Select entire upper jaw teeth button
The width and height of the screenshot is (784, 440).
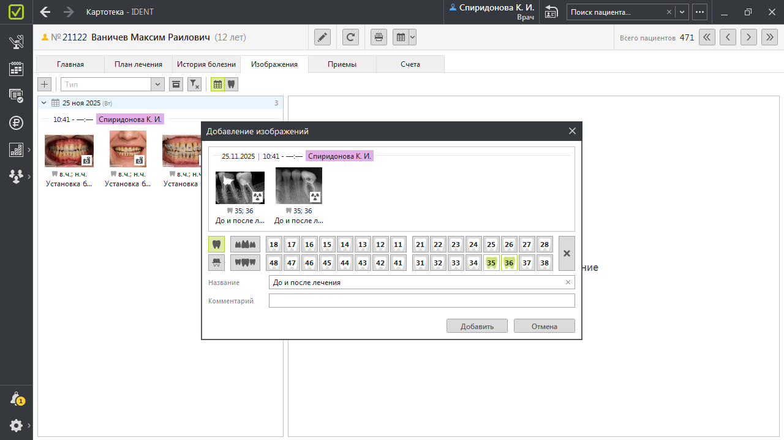(245, 245)
